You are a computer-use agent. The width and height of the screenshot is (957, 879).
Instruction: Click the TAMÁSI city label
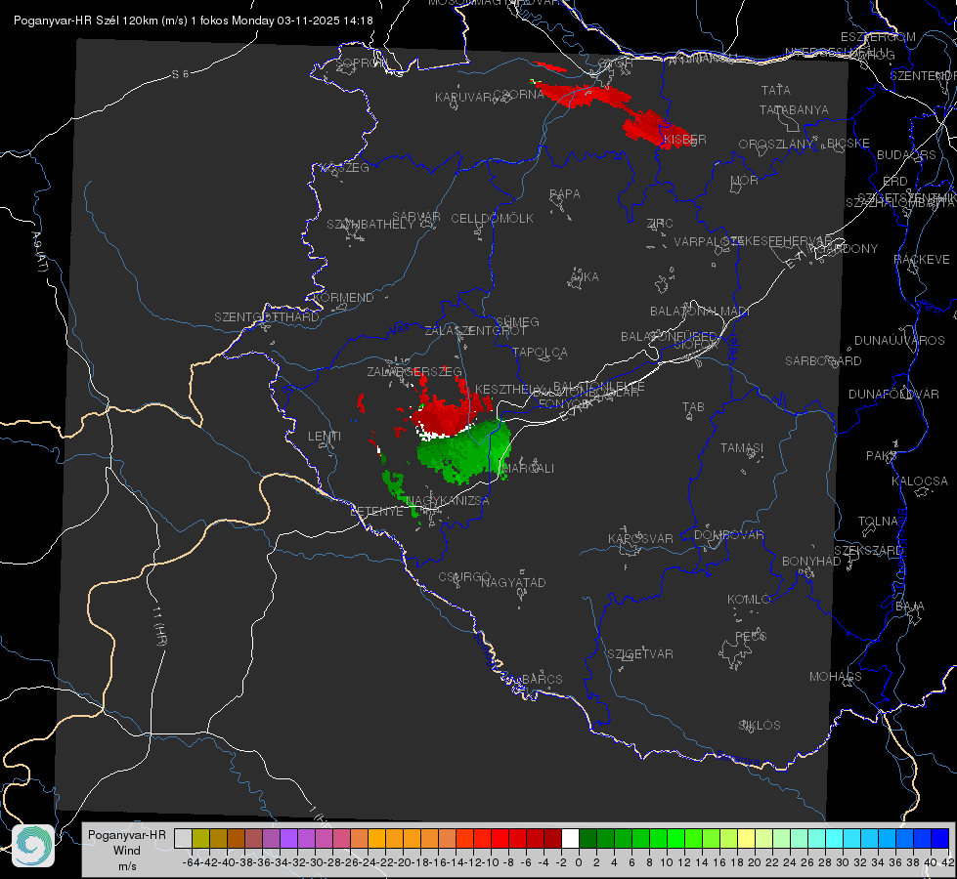pos(742,447)
